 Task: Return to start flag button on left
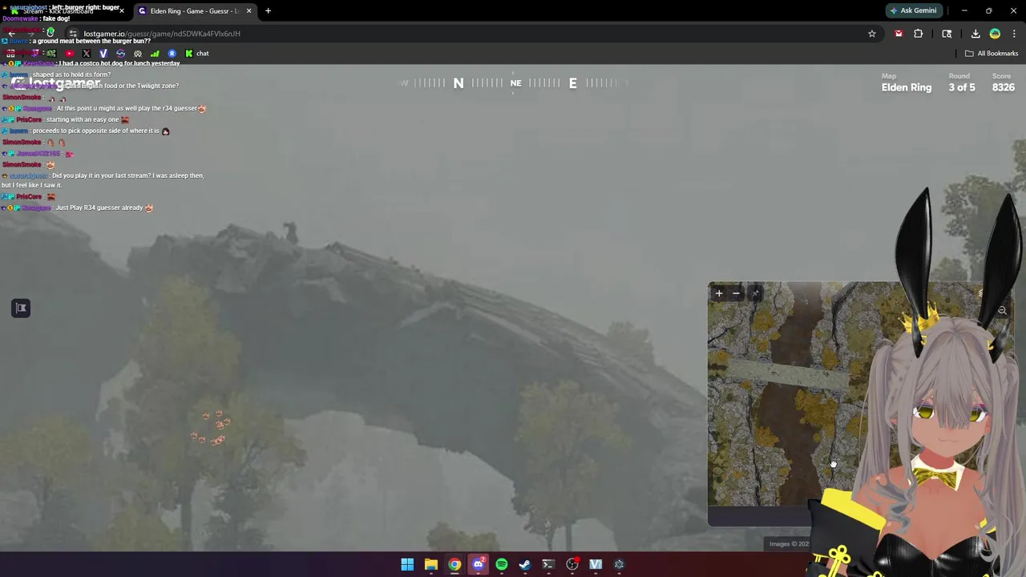tap(21, 308)
